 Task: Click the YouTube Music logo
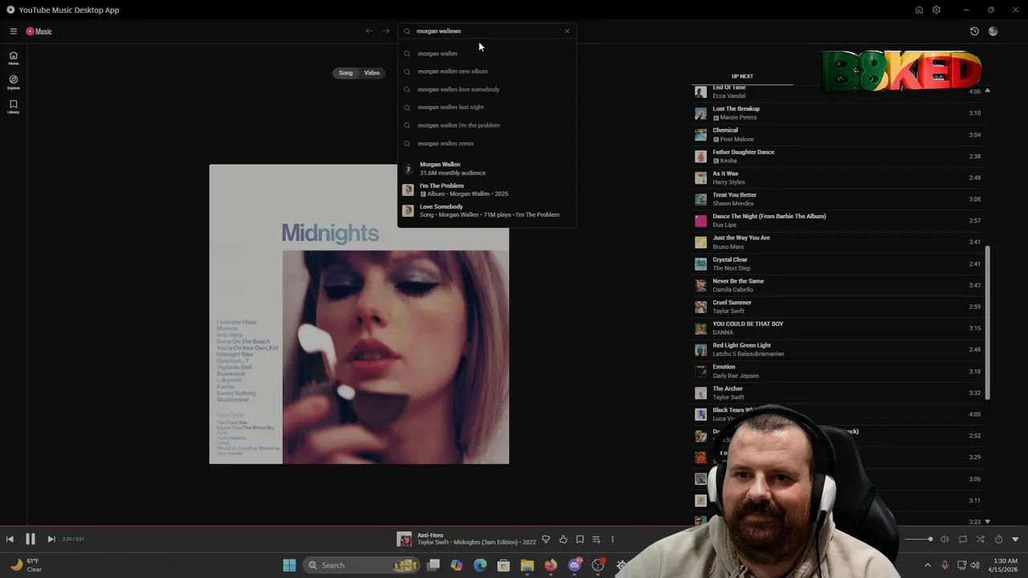tap(39, 31)
